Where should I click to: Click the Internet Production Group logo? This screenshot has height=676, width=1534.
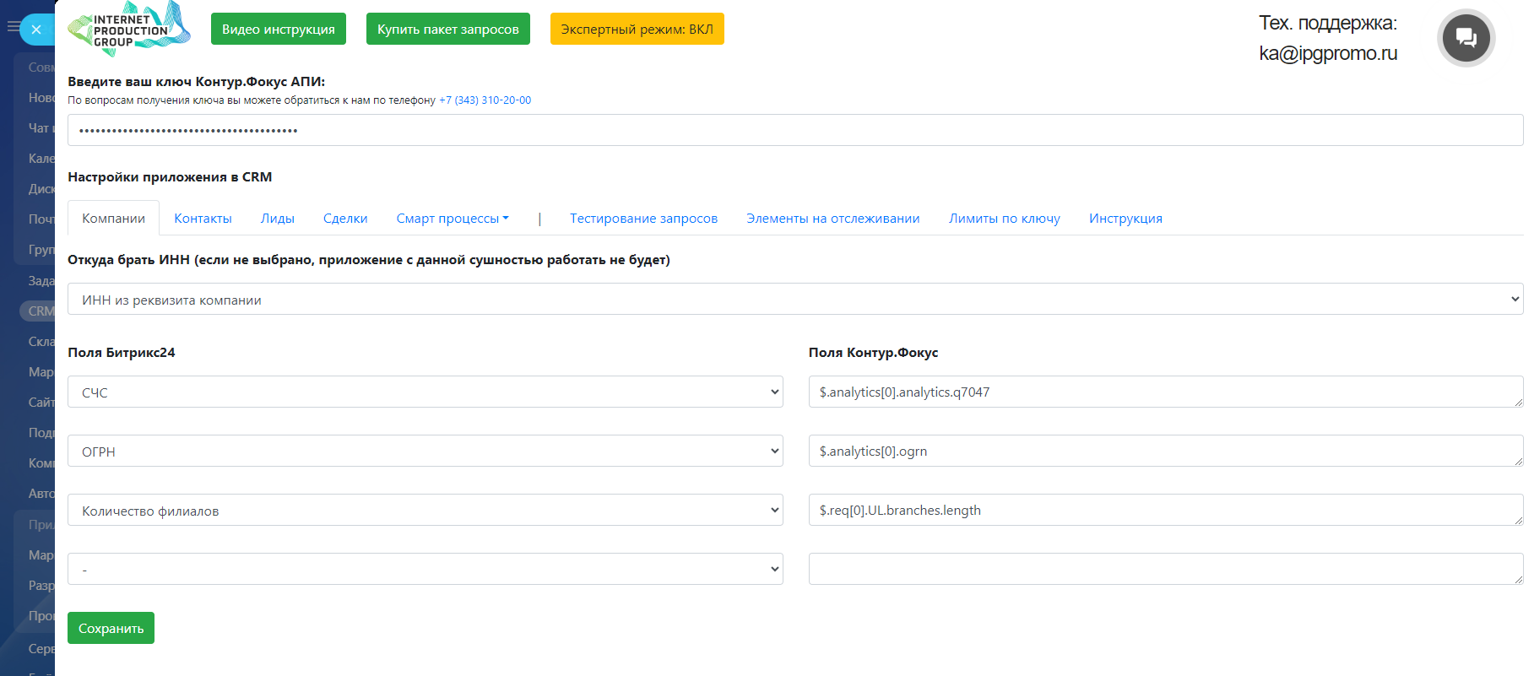pyautogui.click(x=129, y=30)
